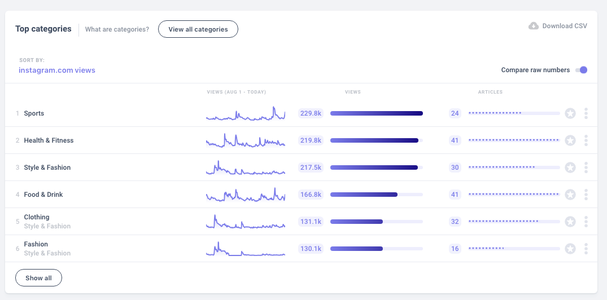
Task: Click the Sports views bar
Action: click(x=376, y=113)
